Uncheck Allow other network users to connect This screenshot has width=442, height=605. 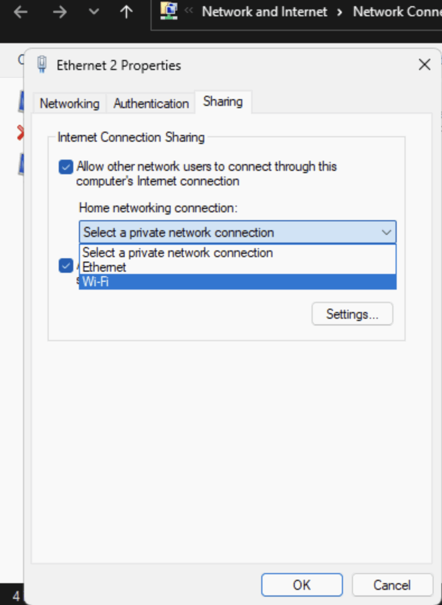click(x=66, y=167)
